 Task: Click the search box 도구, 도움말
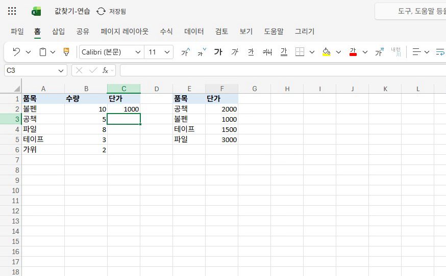point(410,11)
